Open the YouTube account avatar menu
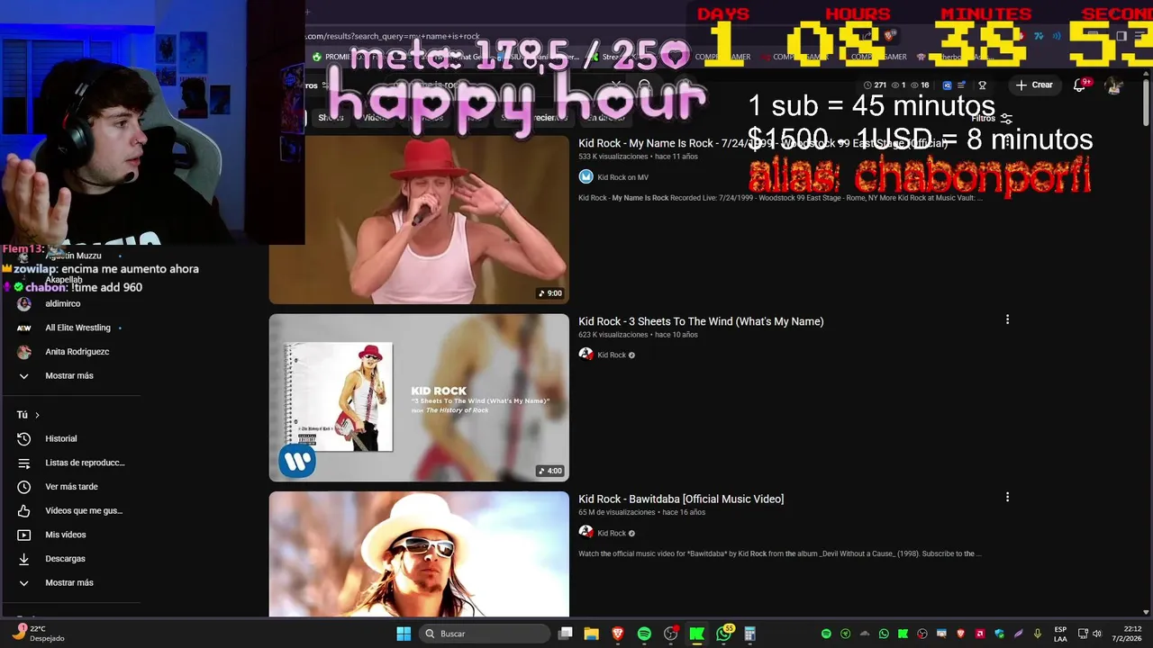This screenshot has width=1153, height=648. pos(1114,85)
